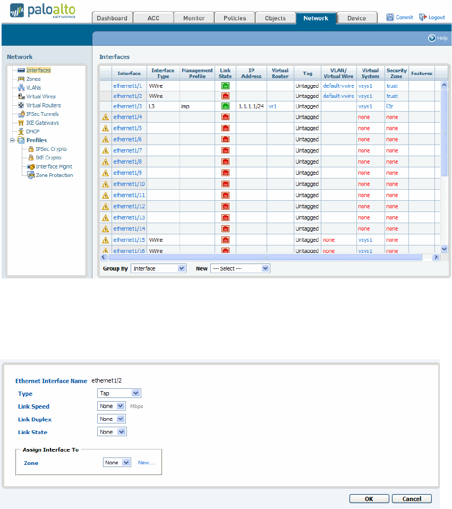This screenshot has height=509, width=452.
Task: Click the Logout door icon
Action: 422,17
